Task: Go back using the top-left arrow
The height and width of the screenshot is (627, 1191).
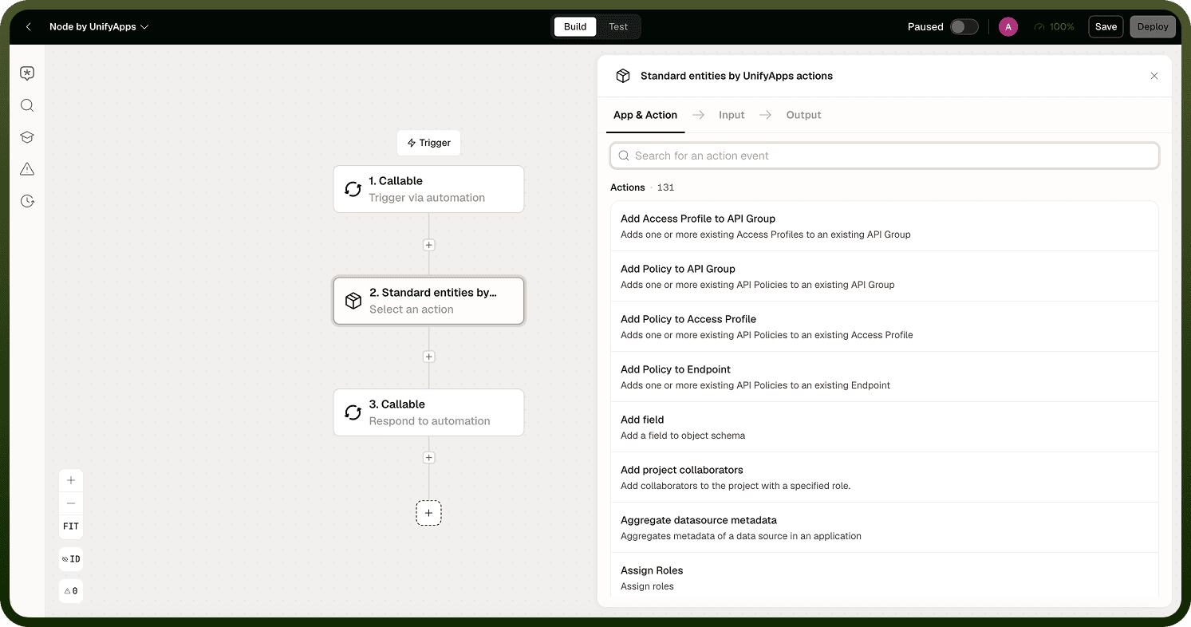Action: 29,27
